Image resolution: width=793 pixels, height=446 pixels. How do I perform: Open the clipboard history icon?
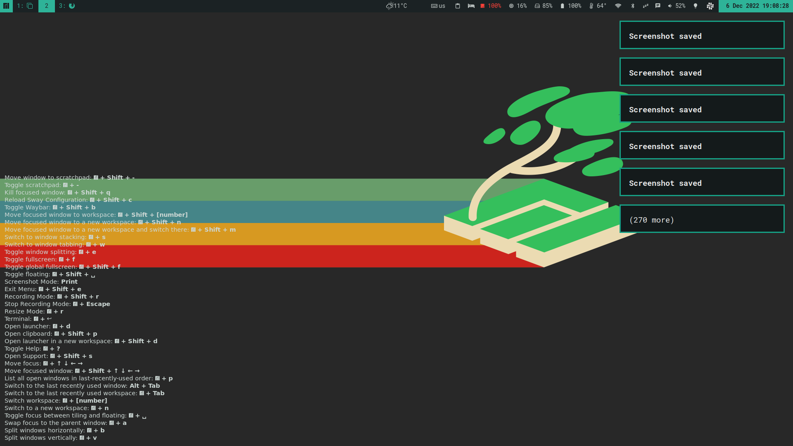458,6
